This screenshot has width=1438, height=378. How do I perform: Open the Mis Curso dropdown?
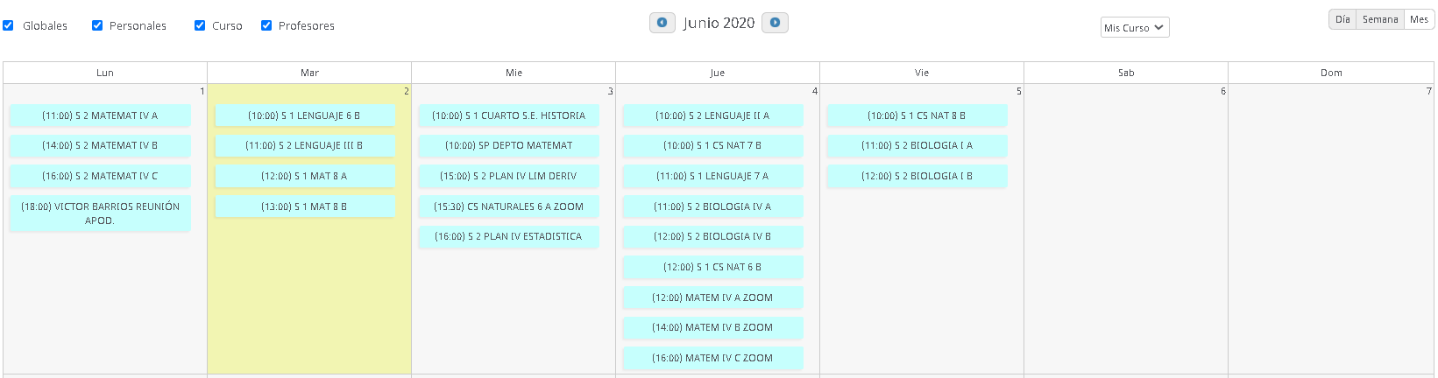[1134, 28]
